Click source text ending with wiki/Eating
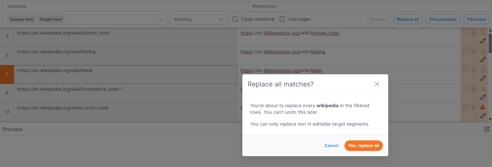This screenshot has height=167, width=492. click(x=56, y=52)
